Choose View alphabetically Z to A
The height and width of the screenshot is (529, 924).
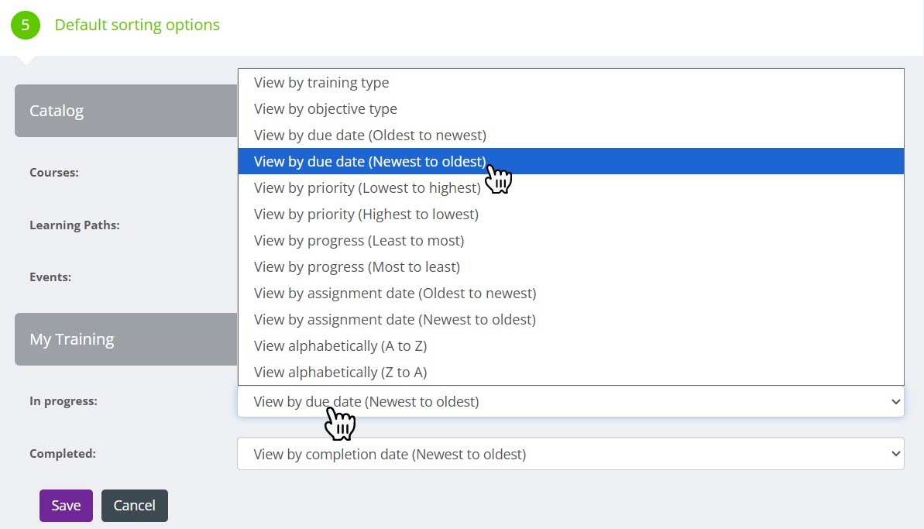tap(340, 373)
